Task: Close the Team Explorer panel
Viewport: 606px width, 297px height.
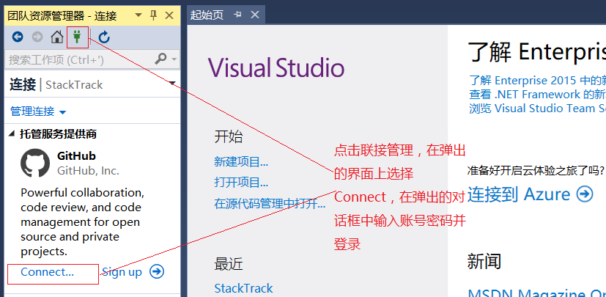Action: click(169, 15)
